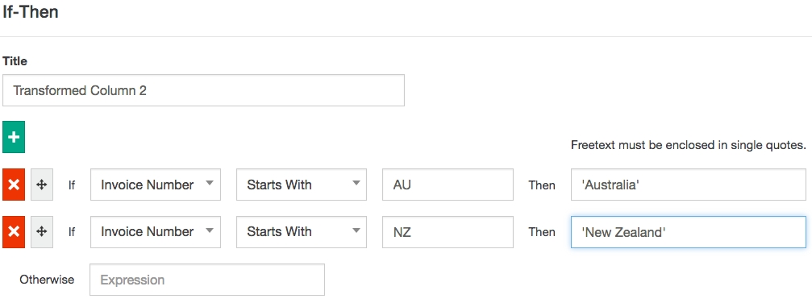Click the If-Then heading
This screenshot has width=812, height=303.
(x=30, y=11)
